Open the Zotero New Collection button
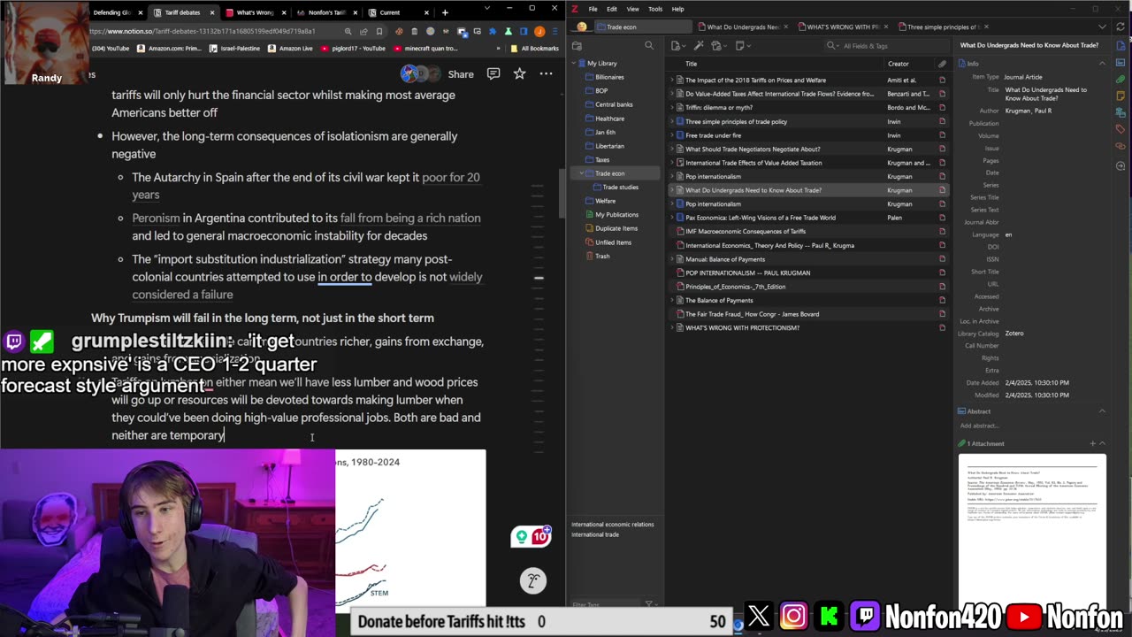 577,46
